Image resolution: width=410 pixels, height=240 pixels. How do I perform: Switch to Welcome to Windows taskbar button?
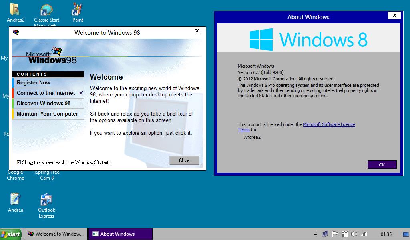click(x=56, y=234)
